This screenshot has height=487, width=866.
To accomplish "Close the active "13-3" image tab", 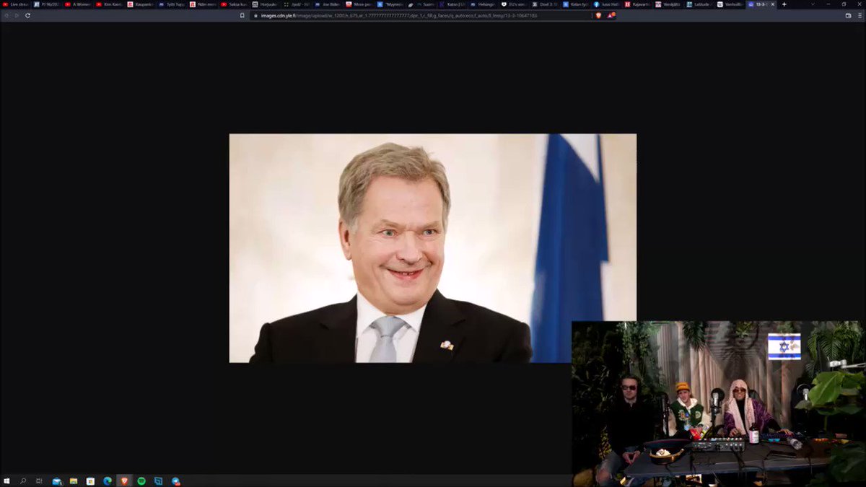I will (774, 4).
